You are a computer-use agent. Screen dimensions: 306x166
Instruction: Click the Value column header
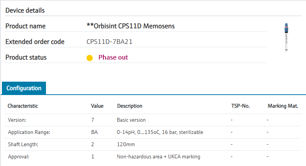pyautogui.click(x=97, y=106)
